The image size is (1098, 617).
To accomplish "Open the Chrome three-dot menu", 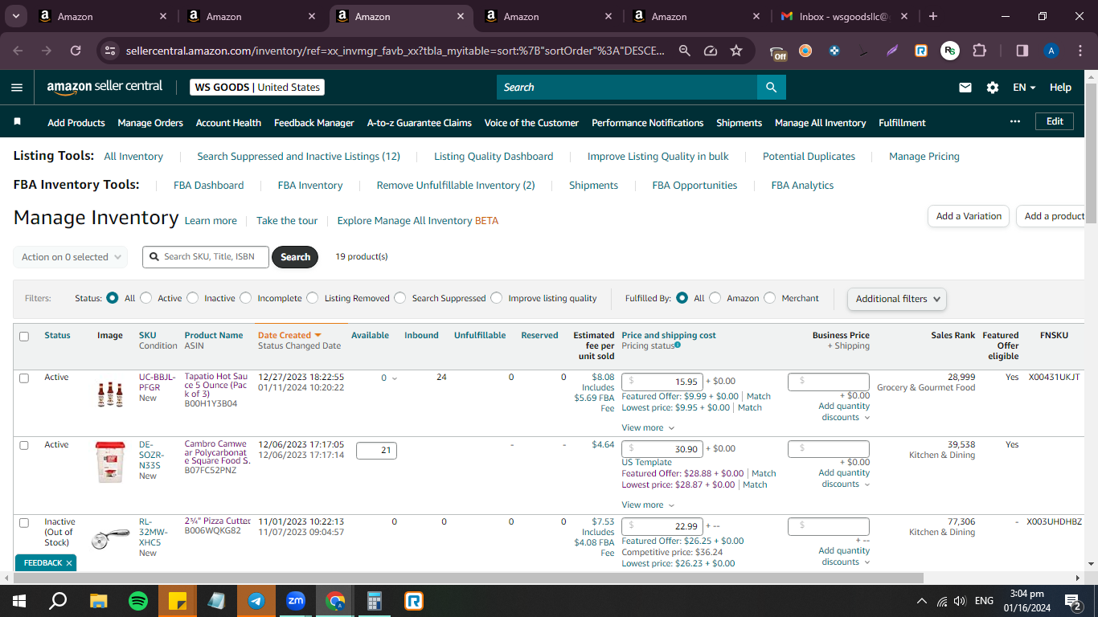I will 1080,51.
